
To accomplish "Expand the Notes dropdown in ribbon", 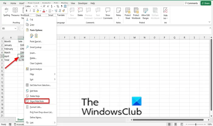I will (x=118, y=18).
